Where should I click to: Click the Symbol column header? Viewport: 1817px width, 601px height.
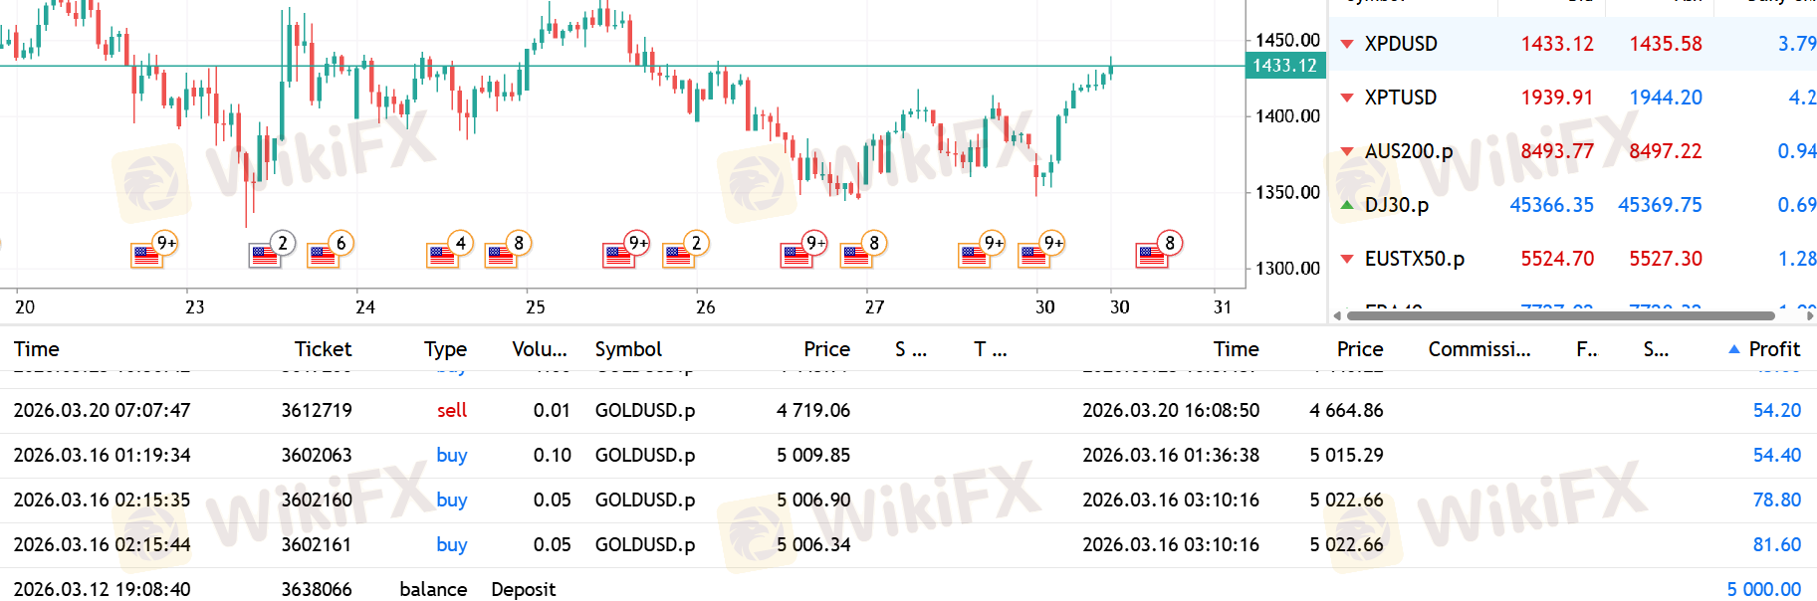[x=628, y=349]
